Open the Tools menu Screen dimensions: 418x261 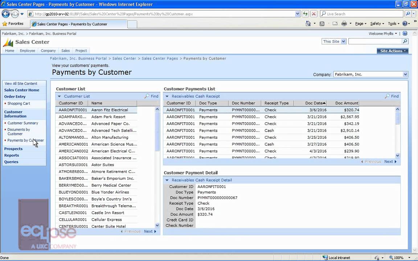tap(393, 24)
